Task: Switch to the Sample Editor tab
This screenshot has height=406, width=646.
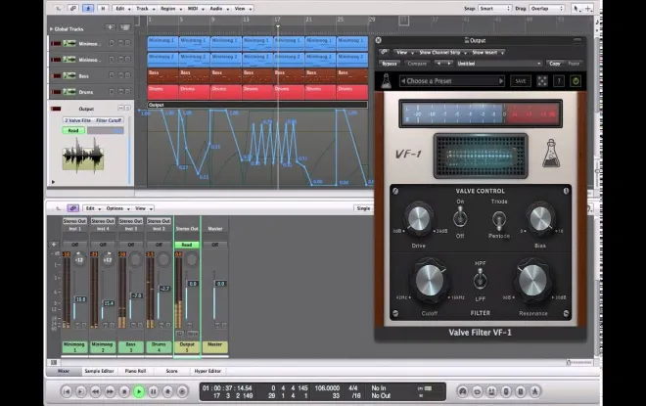Action: (x=99, y=371)
